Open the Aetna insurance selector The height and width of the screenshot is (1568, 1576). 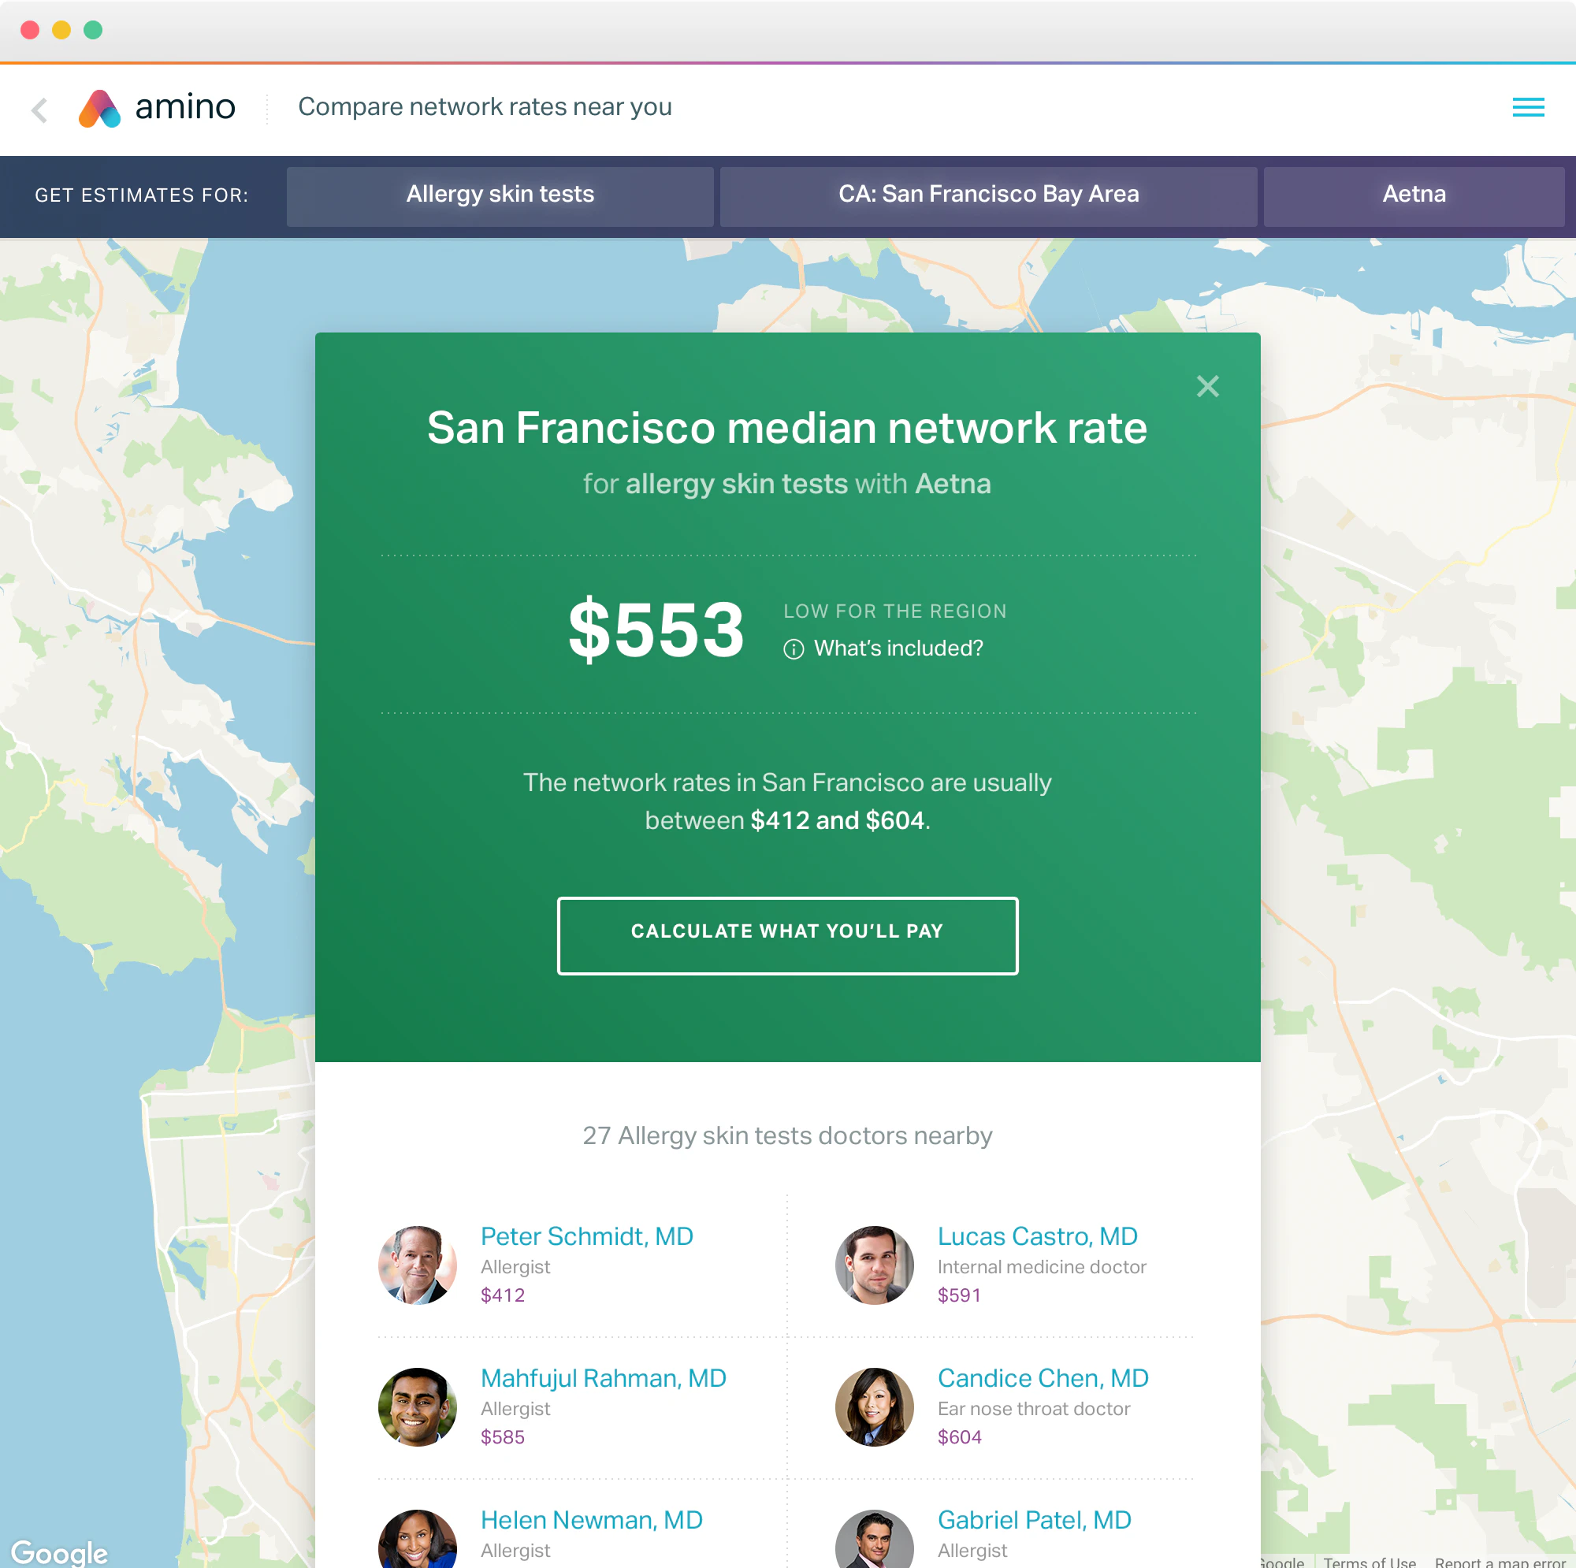pyautogui.click(x=1413, y=195)
